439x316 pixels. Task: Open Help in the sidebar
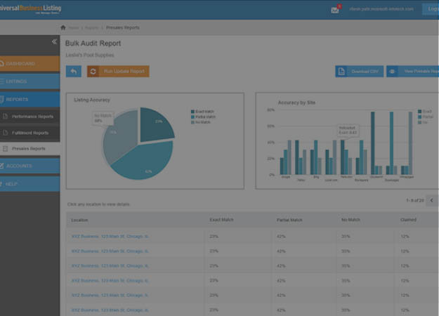point(30,184)
